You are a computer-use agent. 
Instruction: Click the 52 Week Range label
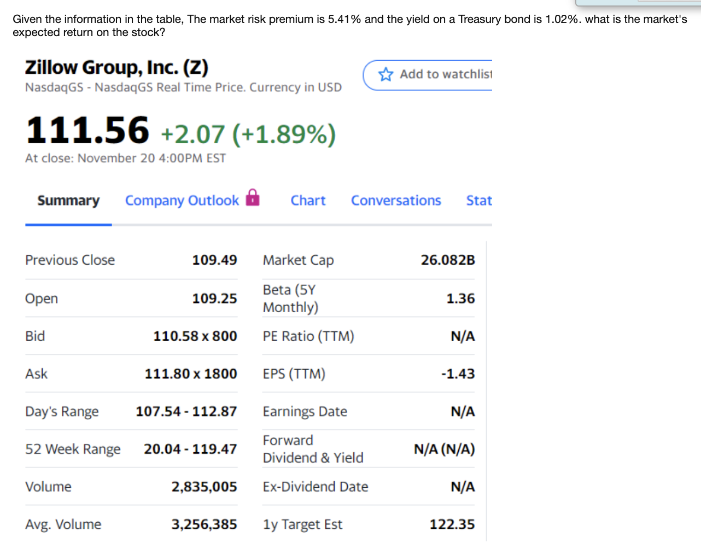pos(73,449)
